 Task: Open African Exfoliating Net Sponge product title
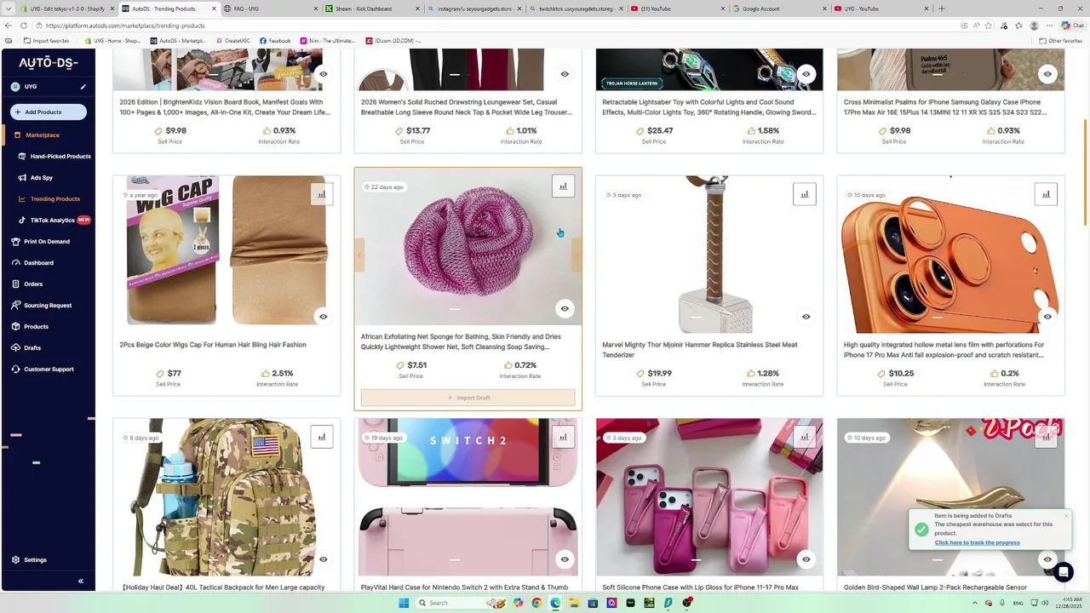coord(461,341)
